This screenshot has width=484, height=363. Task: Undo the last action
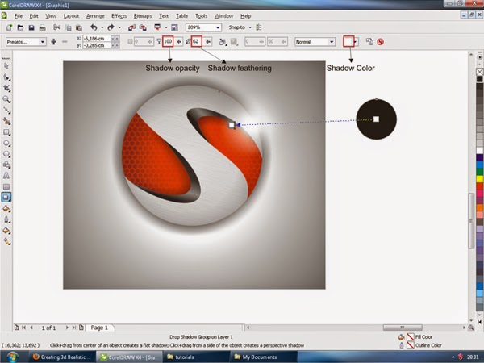tap(94, 27)
